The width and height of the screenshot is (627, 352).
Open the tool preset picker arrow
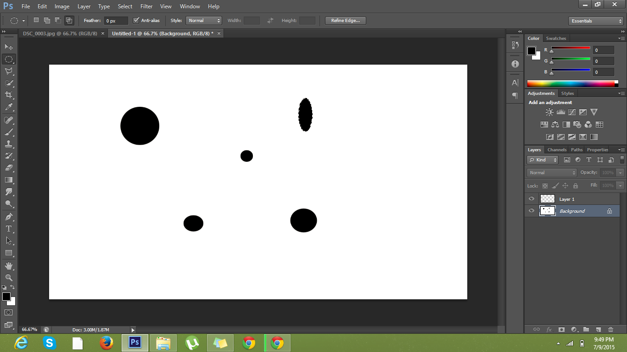[x=23, y=21]
